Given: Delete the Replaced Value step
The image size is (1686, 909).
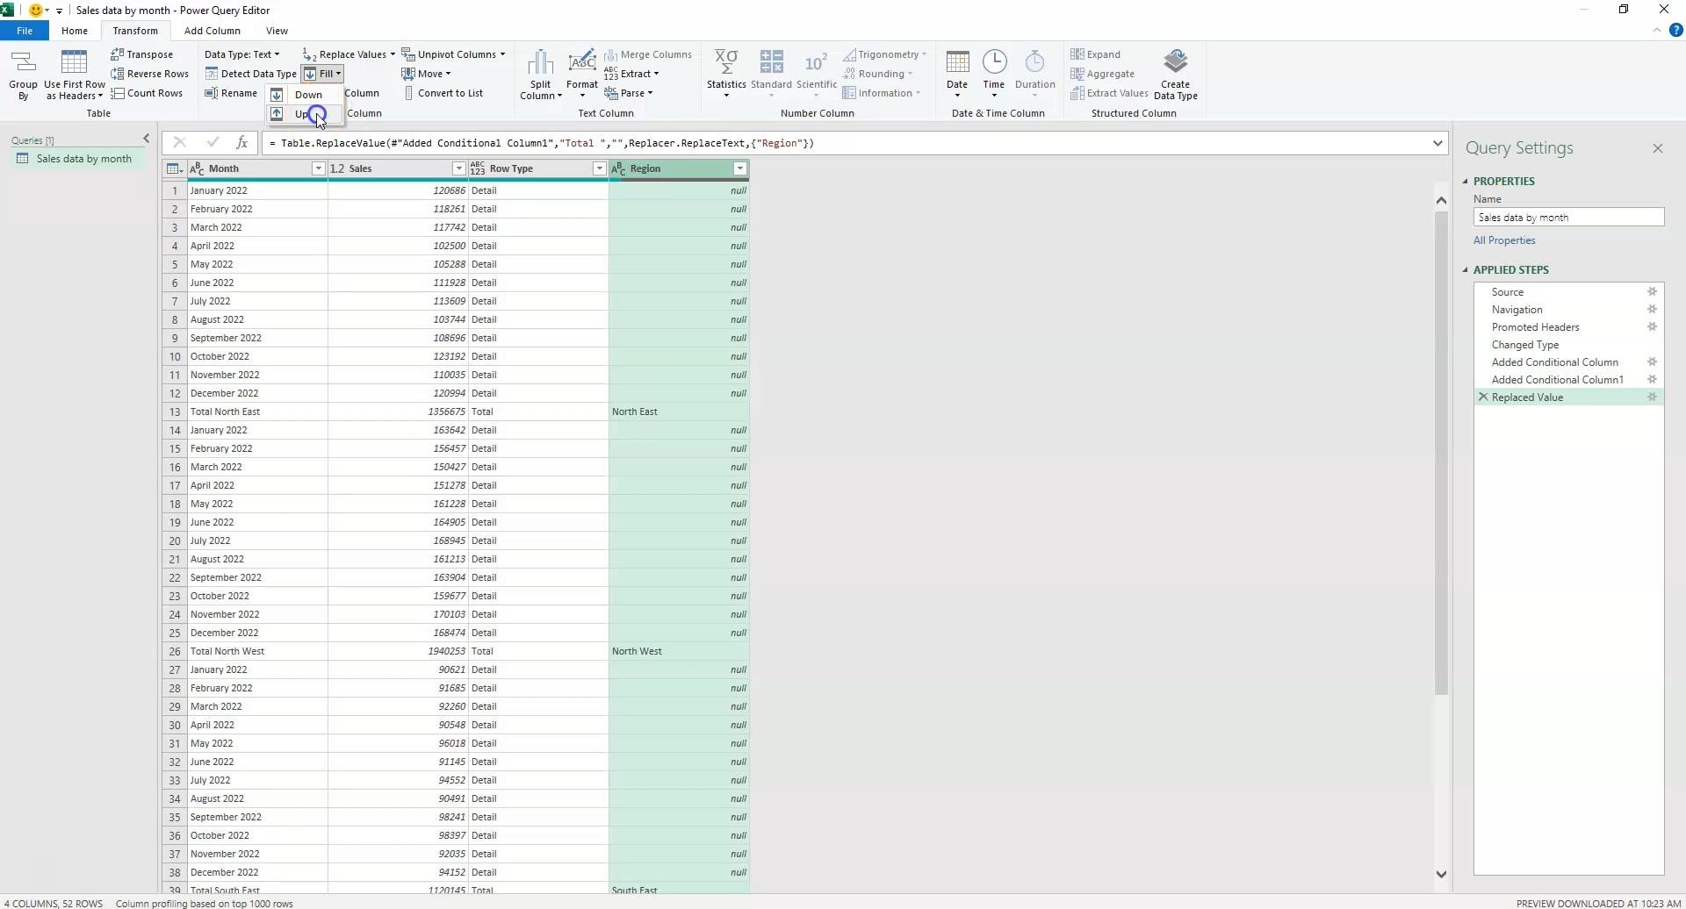Looking at the screenshot, I should coord(1482,397).
